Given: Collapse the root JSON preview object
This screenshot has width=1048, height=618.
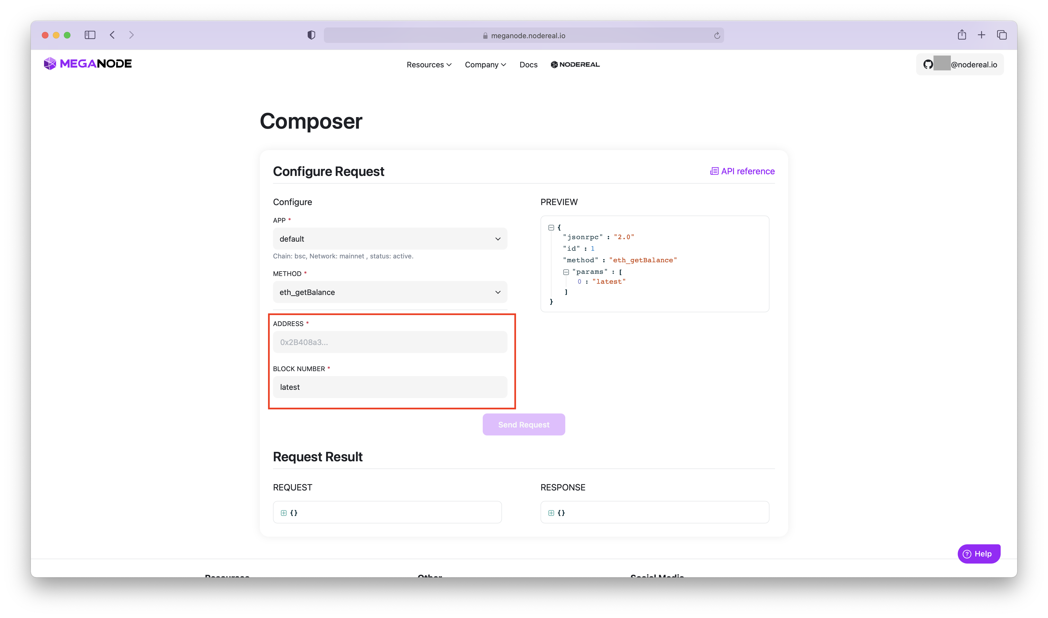Looking at the screenshot, I should point(551,228).
